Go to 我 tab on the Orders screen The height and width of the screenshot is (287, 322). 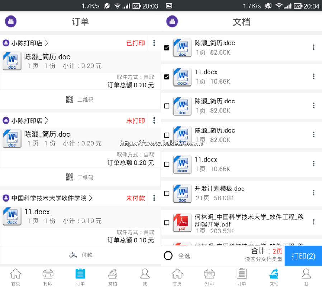145,277
